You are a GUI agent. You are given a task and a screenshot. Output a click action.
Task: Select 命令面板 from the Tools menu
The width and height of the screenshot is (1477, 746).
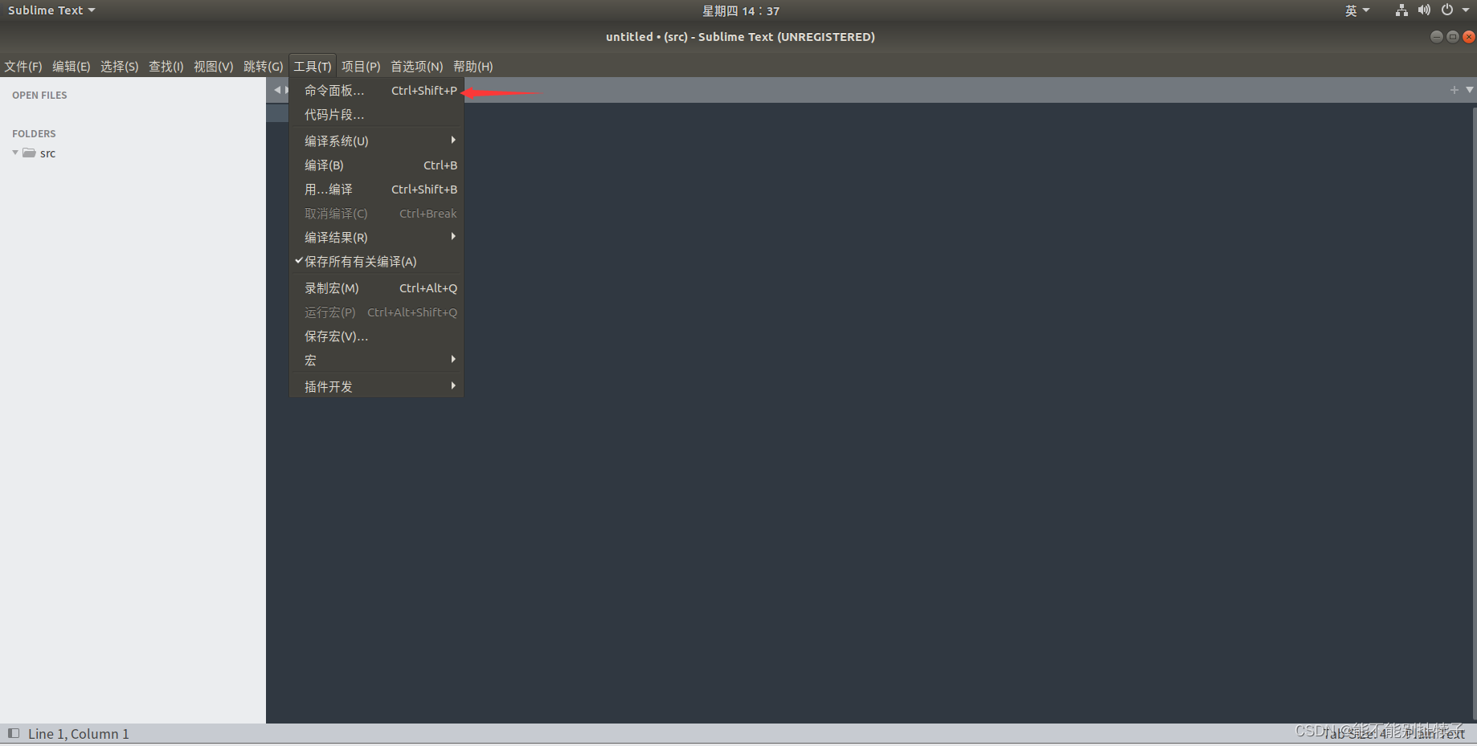coord(334,90)
